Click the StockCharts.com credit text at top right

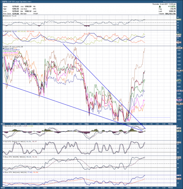(x=170, y=2)
